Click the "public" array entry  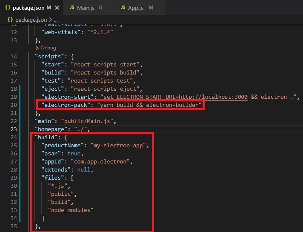tap(61, 194)
